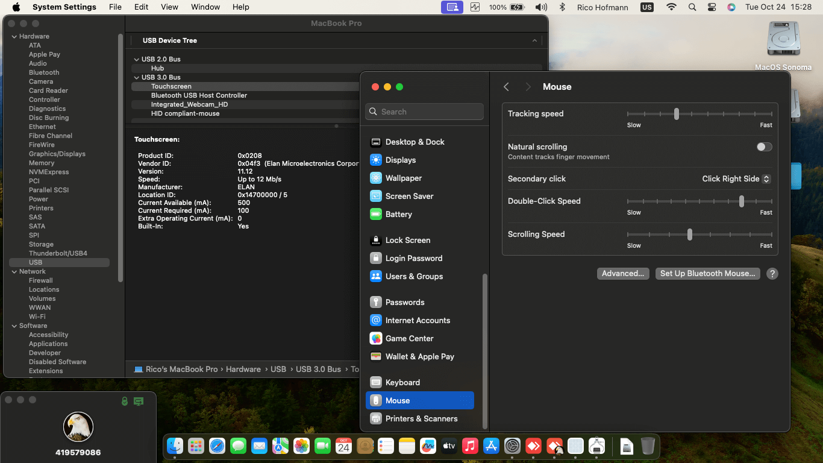The width and height of the screenshot is (823, 463).
Task: Open the Window menu
Action: pos(205,7)
